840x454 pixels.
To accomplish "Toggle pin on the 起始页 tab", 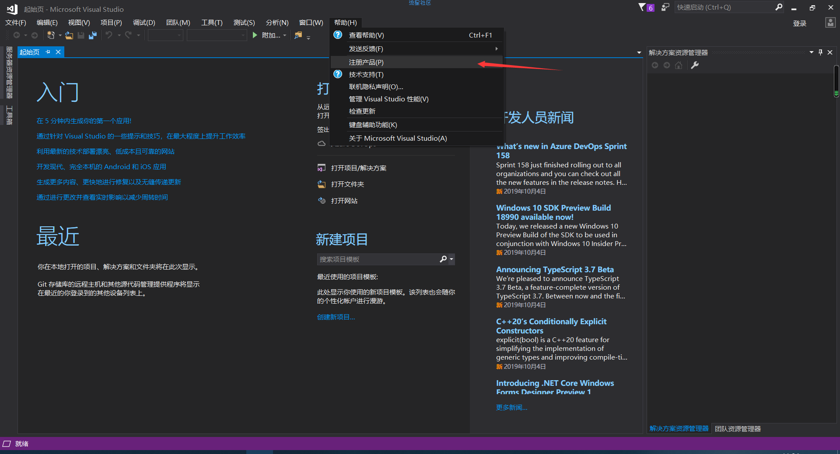I will click(x=48, y=52).
